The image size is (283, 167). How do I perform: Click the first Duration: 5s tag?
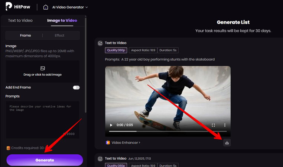(168, 50)
